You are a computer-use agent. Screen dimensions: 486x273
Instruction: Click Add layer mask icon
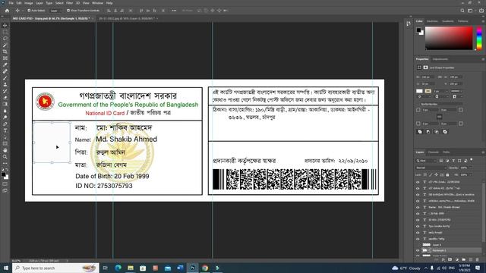(x=450, y=259)
